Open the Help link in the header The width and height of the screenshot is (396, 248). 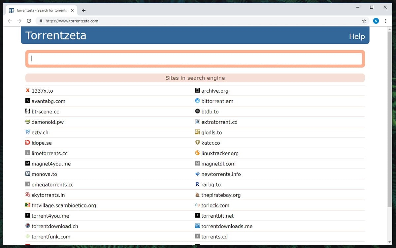[357, 36]
